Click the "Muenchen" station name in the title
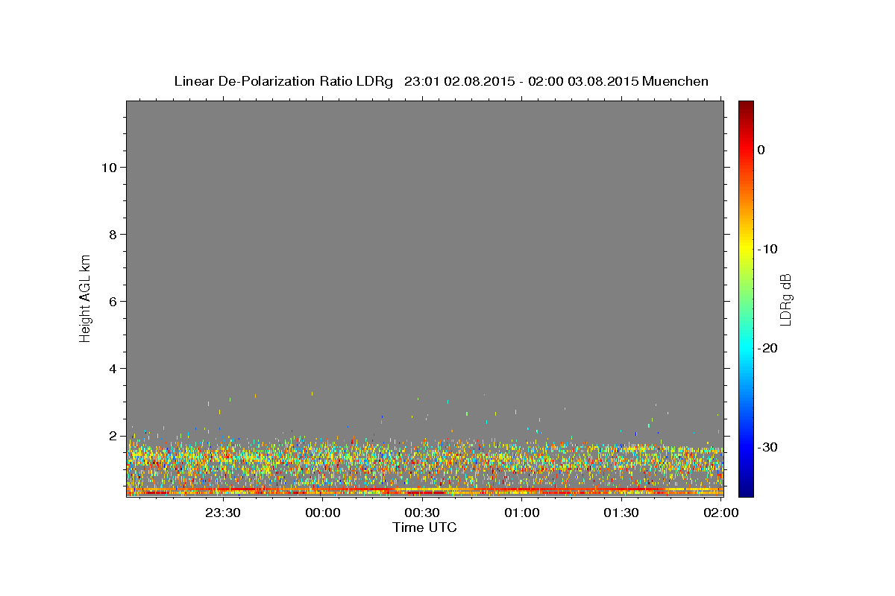 [676, 81]
